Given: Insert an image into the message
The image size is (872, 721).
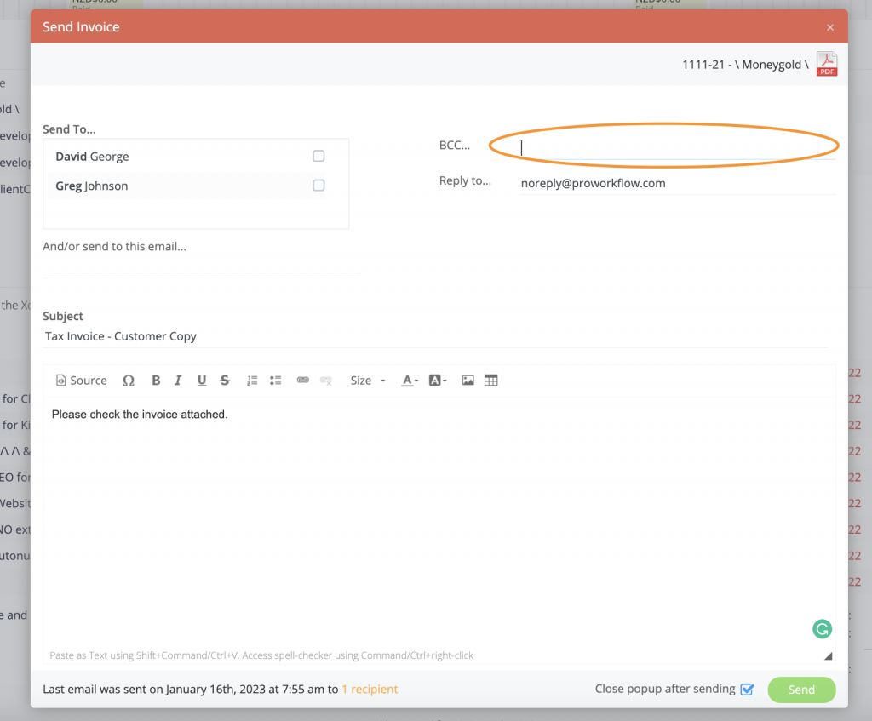Looking at the screenshot, I should click(x=468, y=381).
